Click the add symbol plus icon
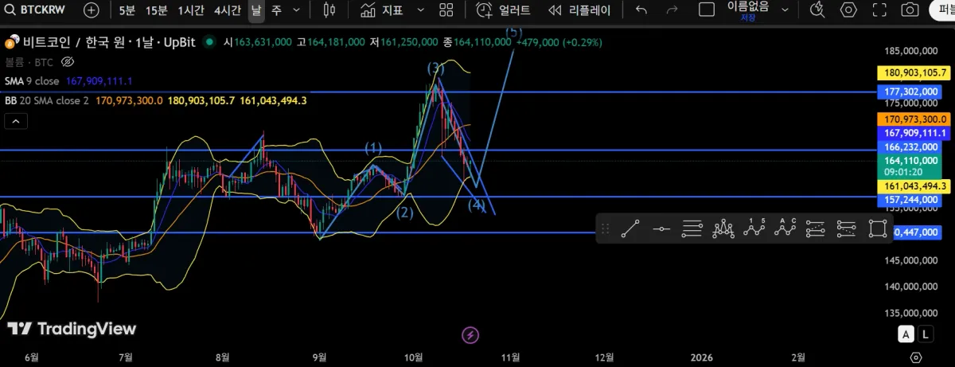The height and width of the screenshot is (367, 955). [x=91, y=10]
